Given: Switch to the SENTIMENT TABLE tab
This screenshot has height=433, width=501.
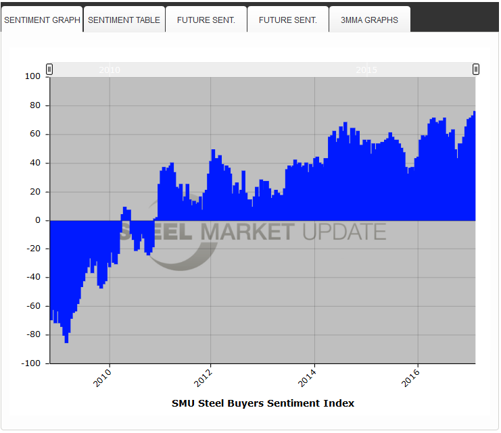Looking at the screenshot, I should pos(124,20).
